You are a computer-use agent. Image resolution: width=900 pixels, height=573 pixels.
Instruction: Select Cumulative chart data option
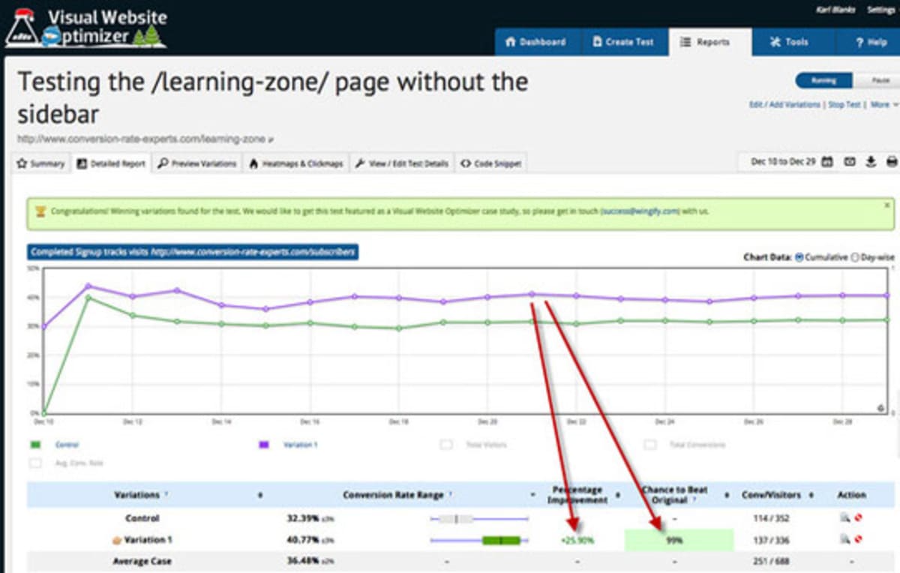[x=799, y=256]
